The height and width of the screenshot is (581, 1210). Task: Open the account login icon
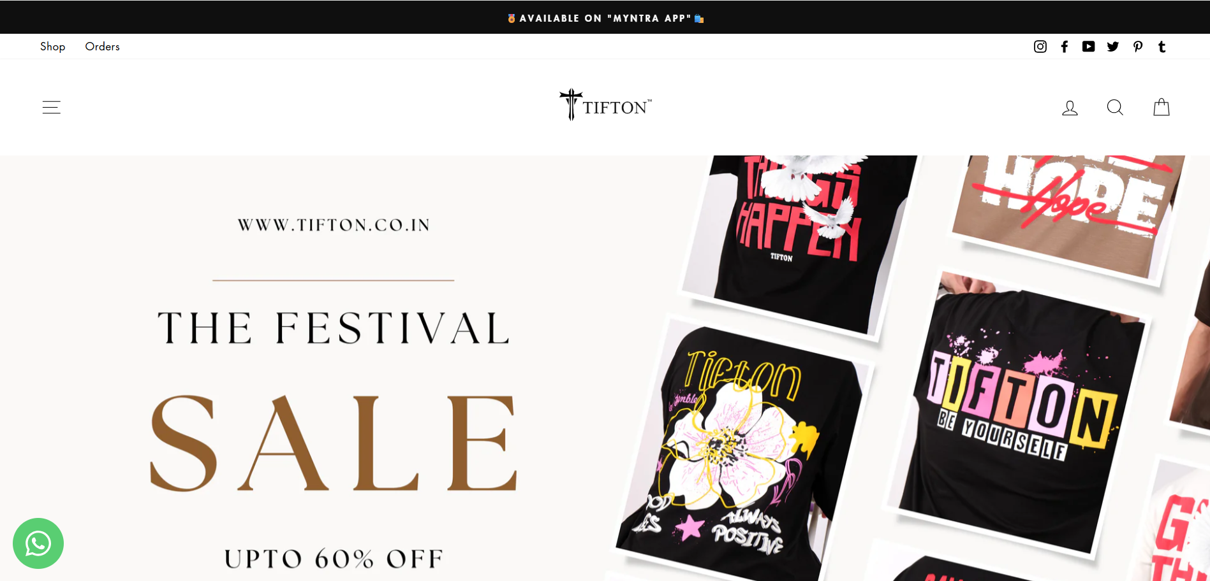pyautogui.click(x=1070, y=108)
